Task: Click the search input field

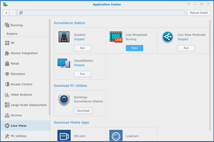Action: 101,13
